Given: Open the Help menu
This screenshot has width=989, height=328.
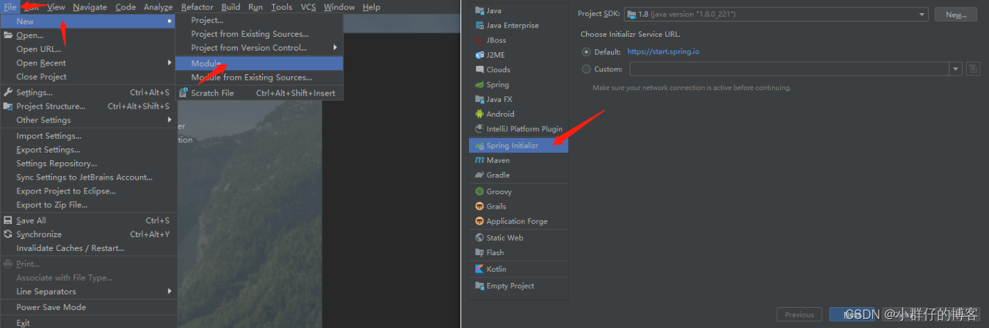Looking at the screenshot, I should pyautogui.click(x=371, y=7).
